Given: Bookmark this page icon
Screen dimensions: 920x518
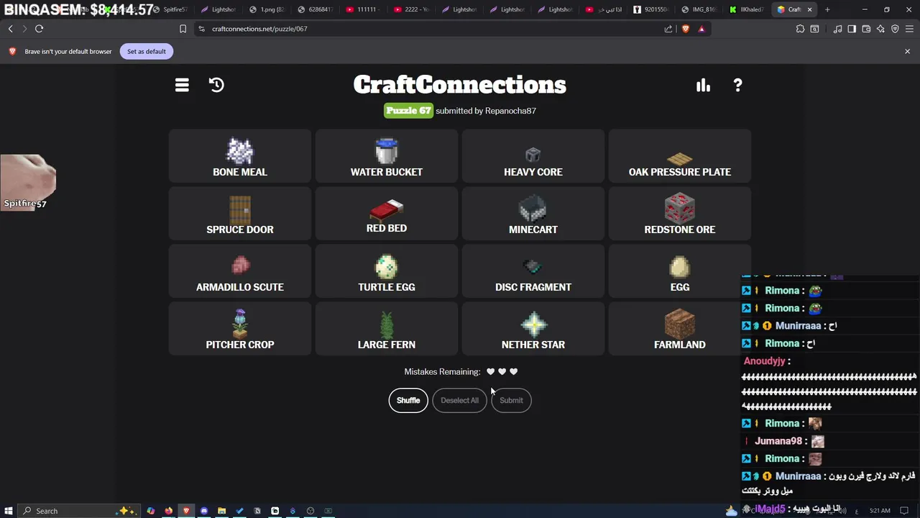Looking at the screenshot, I should [183, 29].
